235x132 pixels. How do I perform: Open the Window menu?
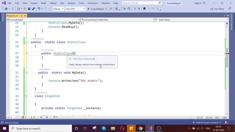point(106,3)
